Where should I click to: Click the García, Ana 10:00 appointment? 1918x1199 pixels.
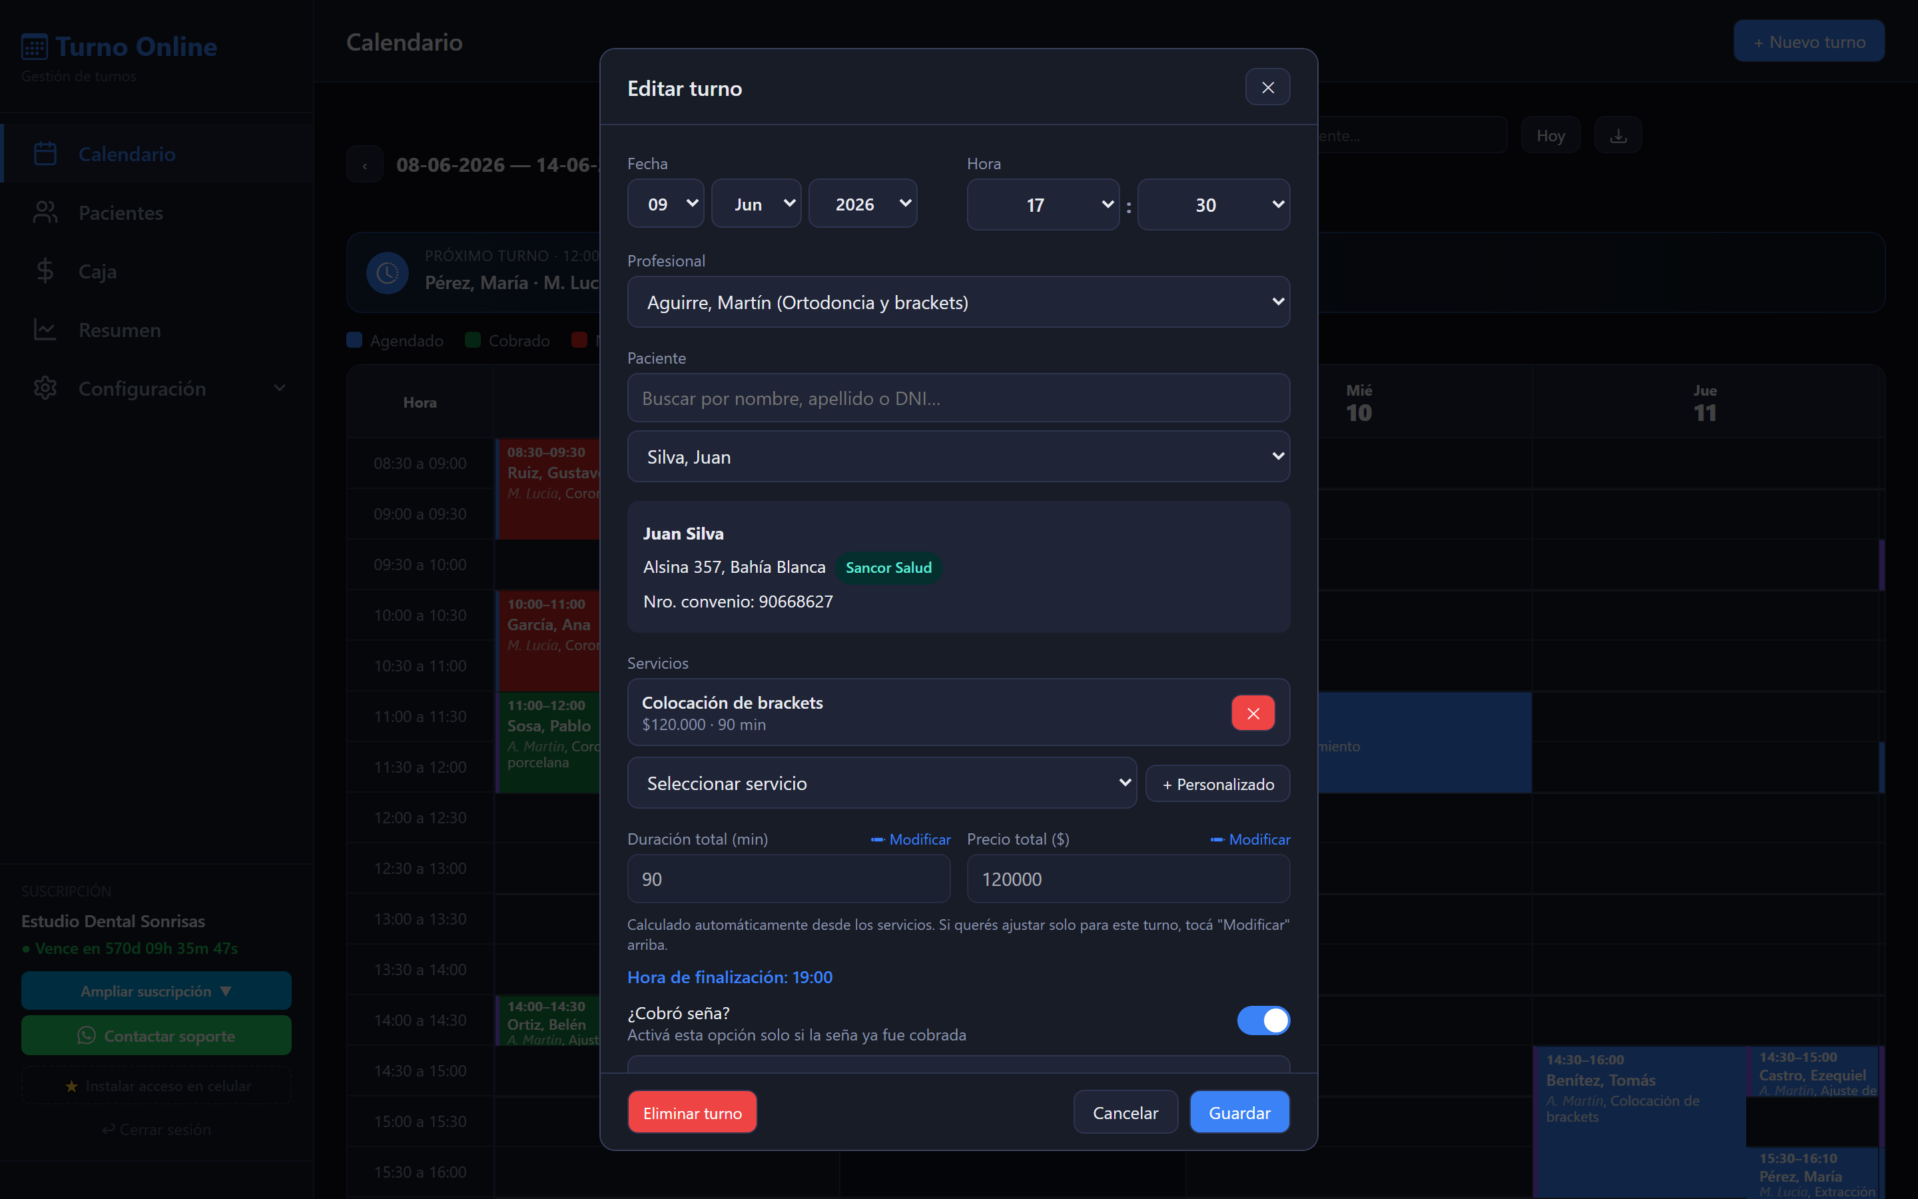(547, 640)
